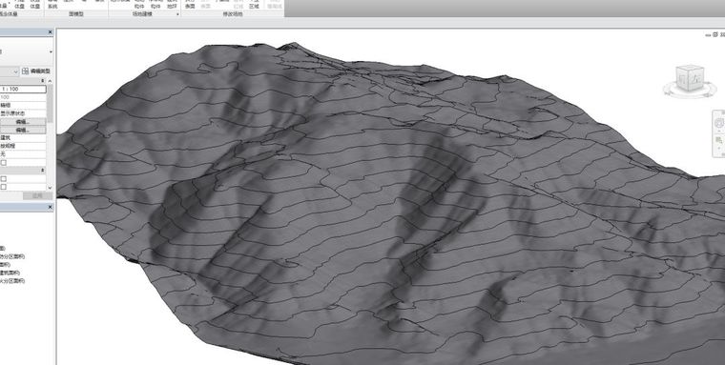
Task: Tick the last checkbox in the properties list
Action: pos(4,187)
